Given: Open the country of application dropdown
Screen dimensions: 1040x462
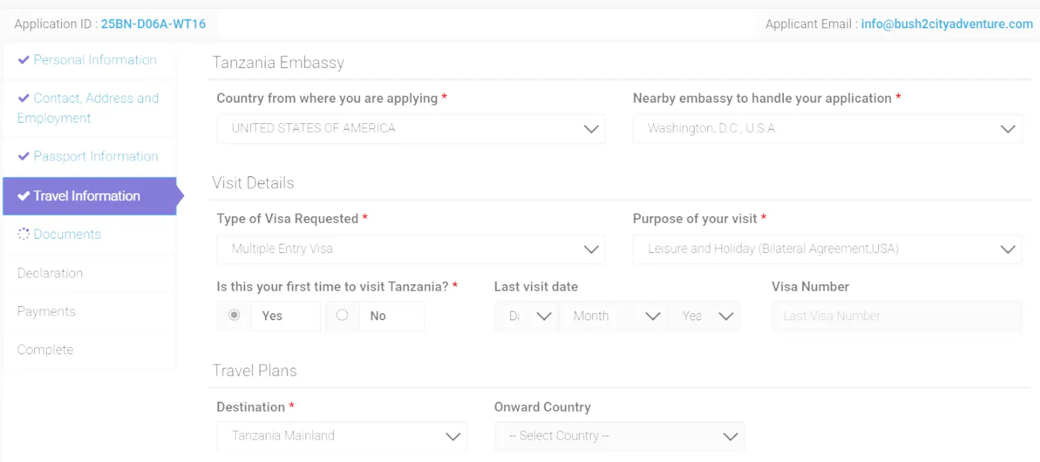Looking at the screenshot, I should pos(411,128).
